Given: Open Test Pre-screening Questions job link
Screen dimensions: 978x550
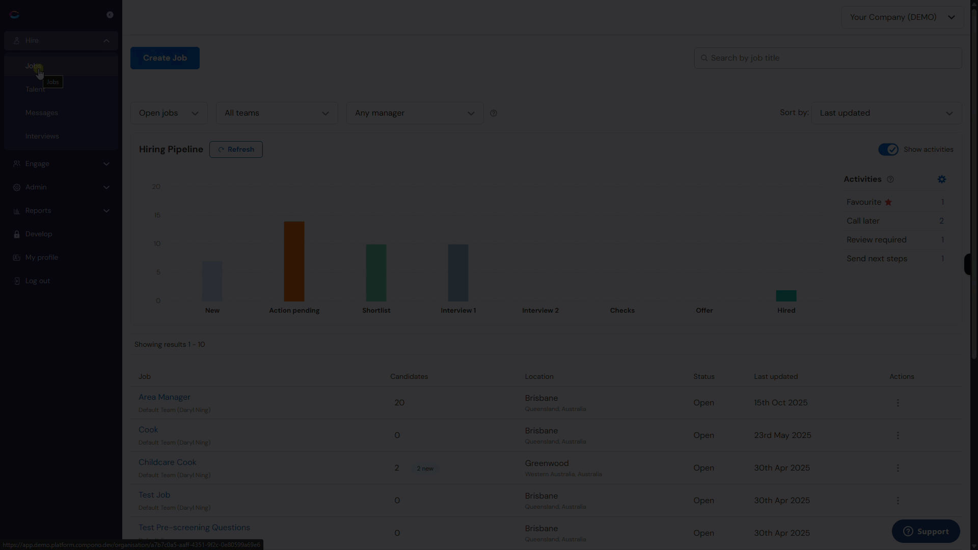Looking at the screenshot, I should pyautogui.click(x=194, y=528).
